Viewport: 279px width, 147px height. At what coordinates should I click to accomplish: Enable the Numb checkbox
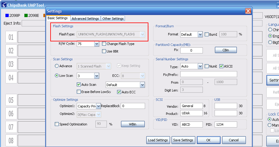(x=206, y=66)
